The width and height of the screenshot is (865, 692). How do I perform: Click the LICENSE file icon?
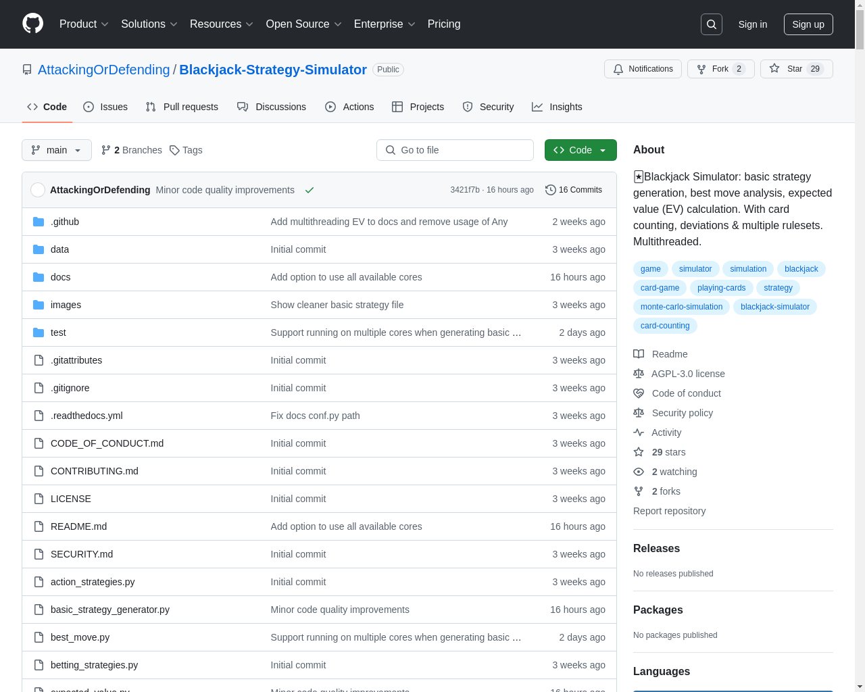click(39, 499)
